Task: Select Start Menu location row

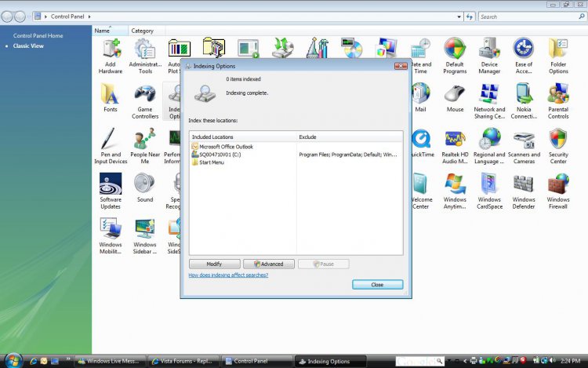Action: 208,162
